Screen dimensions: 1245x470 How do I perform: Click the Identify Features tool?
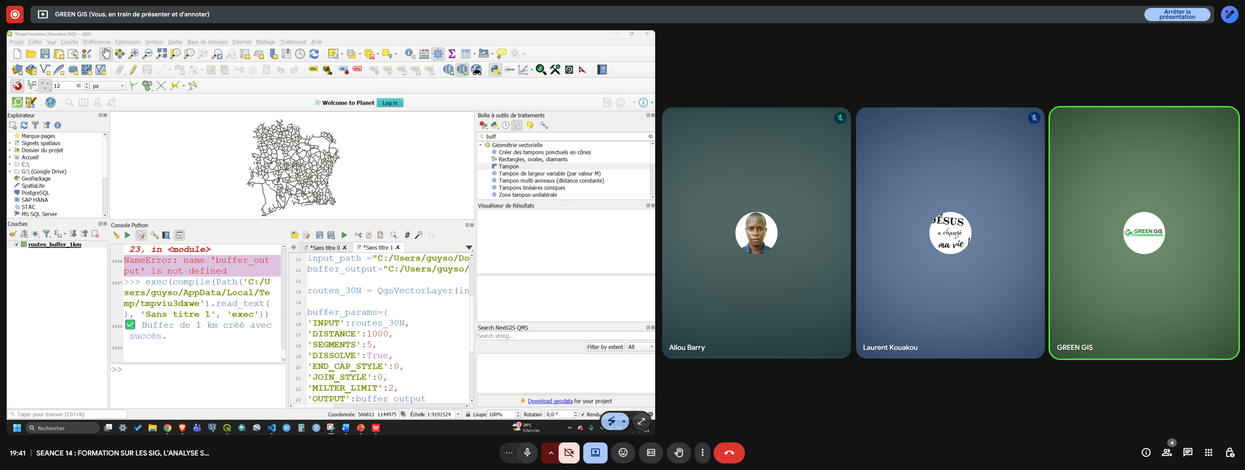click(410, 54)
